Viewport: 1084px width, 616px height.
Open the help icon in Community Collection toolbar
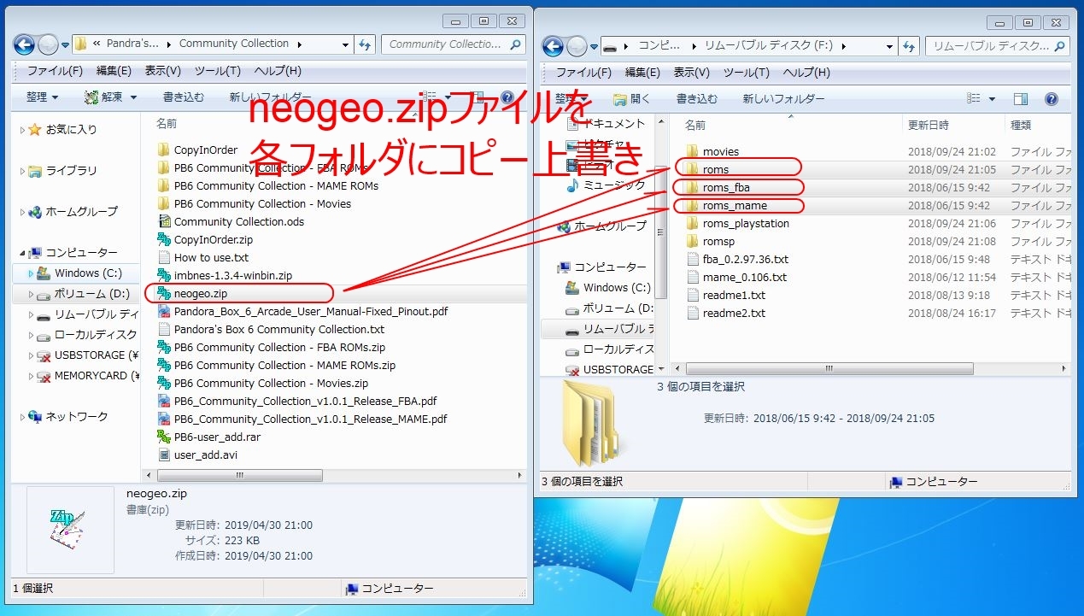(507, 97)
